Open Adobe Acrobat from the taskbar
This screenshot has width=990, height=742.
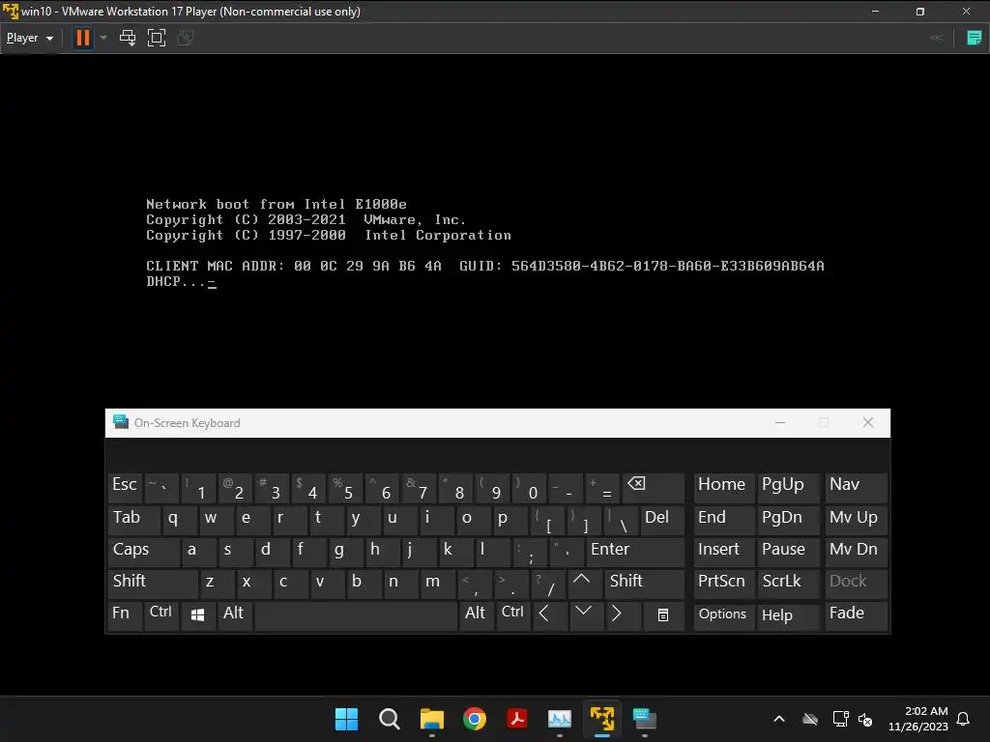517,719
